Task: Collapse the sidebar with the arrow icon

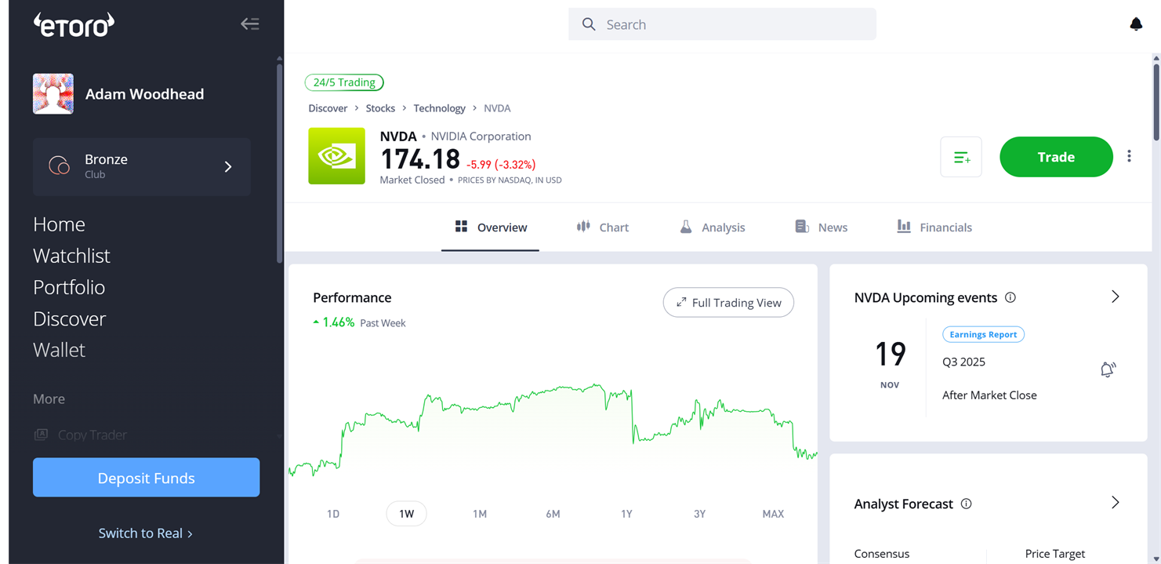Action: pyautogui.click(x=249, y=24)
